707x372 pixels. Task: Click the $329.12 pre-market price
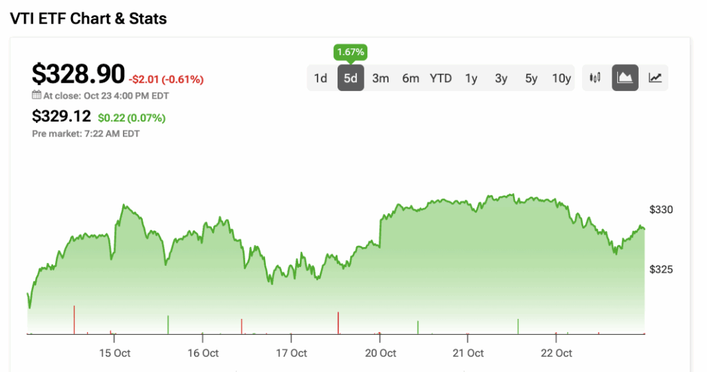tap(61, 117)
